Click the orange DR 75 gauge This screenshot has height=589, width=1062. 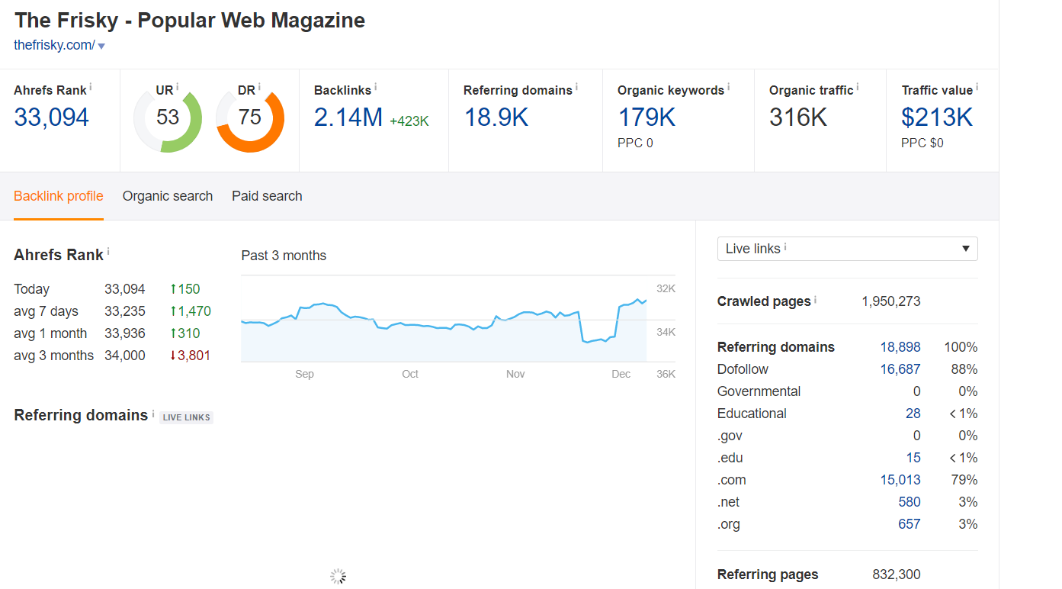[x=250, y=118]
